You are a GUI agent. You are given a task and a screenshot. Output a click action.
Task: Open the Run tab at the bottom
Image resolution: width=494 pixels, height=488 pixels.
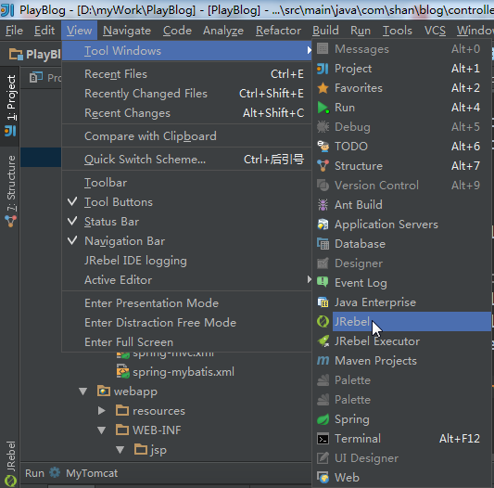click(x=34, y=473)
